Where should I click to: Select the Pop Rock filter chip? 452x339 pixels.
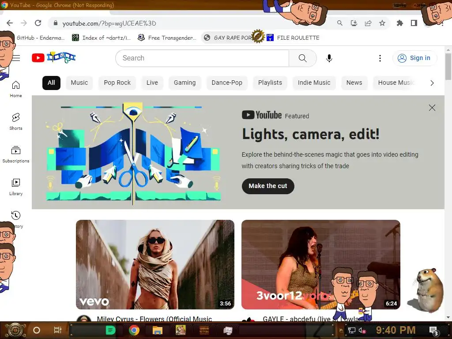(x=117, y=83)
